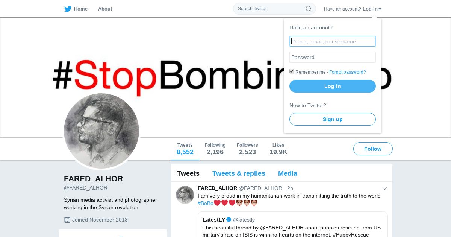Click the blue Log in button
This screenshot has width=451, height=237.
pos(333,86)
